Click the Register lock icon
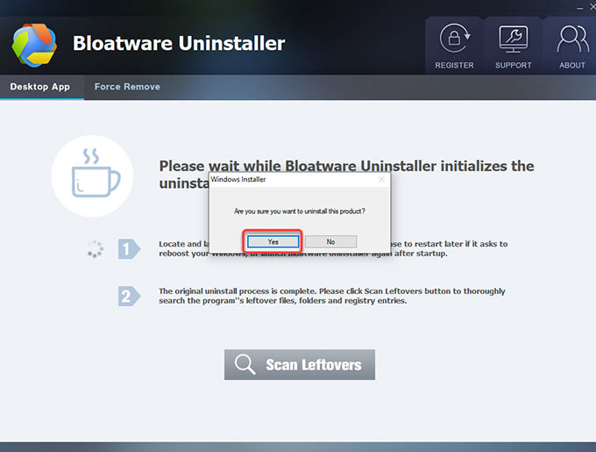This screenshot has height=452, width=596. point(455,39)
